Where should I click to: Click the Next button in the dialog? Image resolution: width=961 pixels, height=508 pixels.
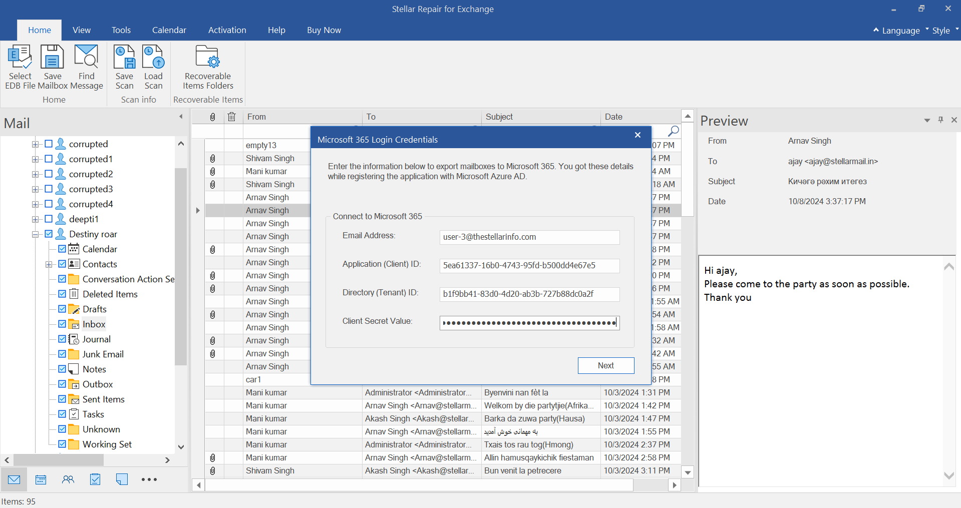click(605, 365)
